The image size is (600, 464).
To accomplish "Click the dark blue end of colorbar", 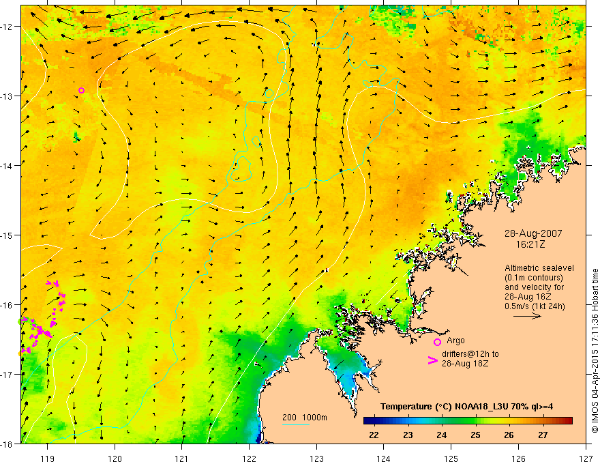I will click(x=368, y=421).
